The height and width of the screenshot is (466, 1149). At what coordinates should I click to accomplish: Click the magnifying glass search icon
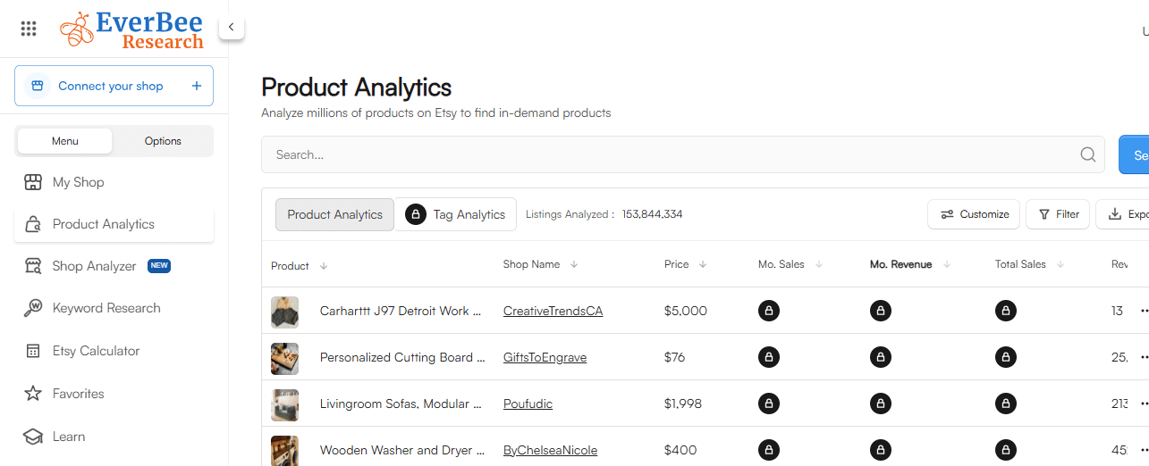coord(1088,154)
